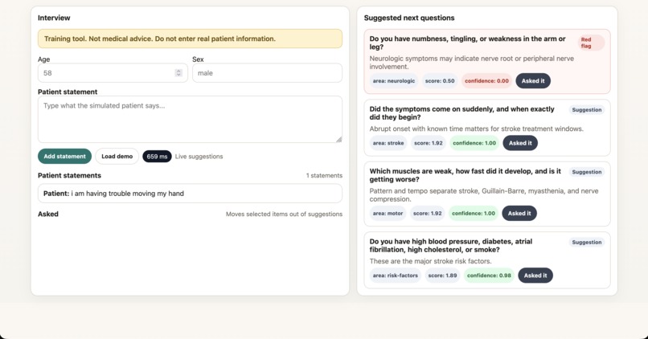
Task: Click the Sex field label
Action: coord(198,59)
